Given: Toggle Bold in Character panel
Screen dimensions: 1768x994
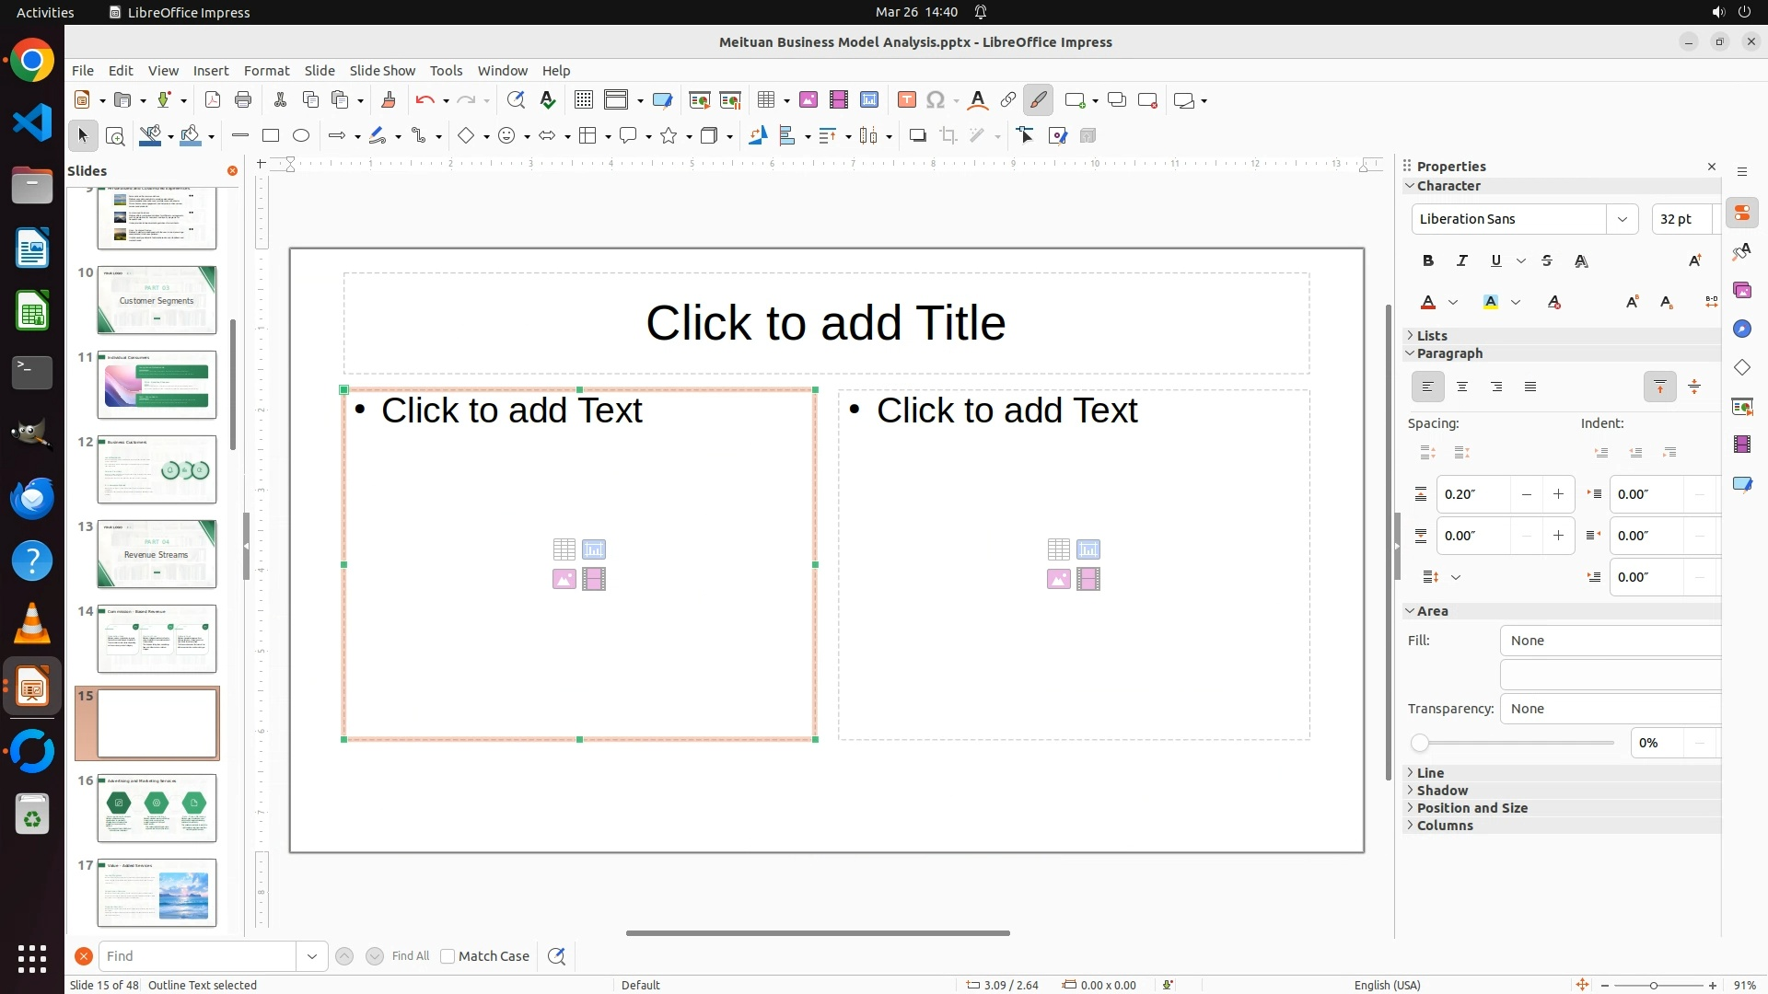Looking at the screenshot, I should (1427, 261).
